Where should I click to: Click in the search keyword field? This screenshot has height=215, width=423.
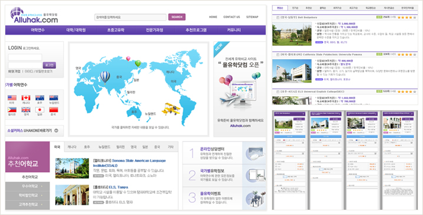click(x=131, y=17)
